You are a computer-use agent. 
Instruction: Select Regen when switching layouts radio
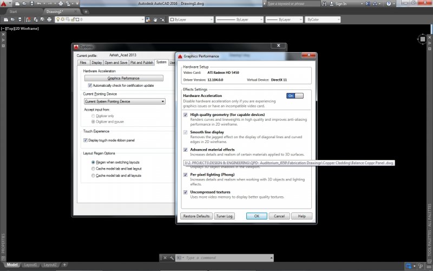pyautogui.click(x=93, y=162)
